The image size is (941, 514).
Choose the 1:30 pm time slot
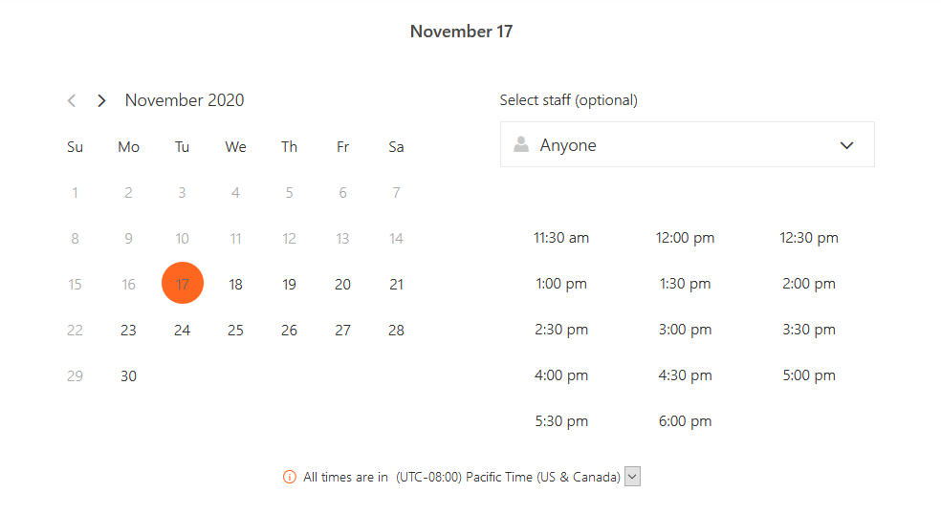[685, 284]
